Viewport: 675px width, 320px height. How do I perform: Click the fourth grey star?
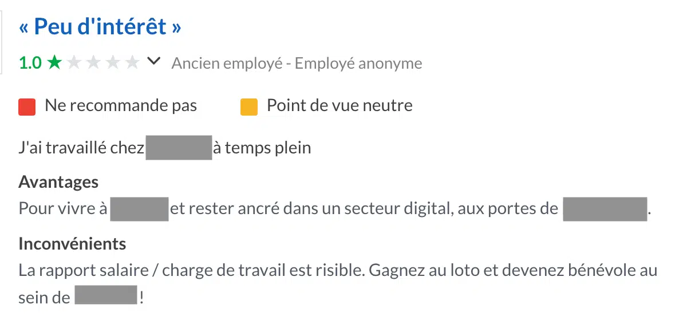(113, 63)
